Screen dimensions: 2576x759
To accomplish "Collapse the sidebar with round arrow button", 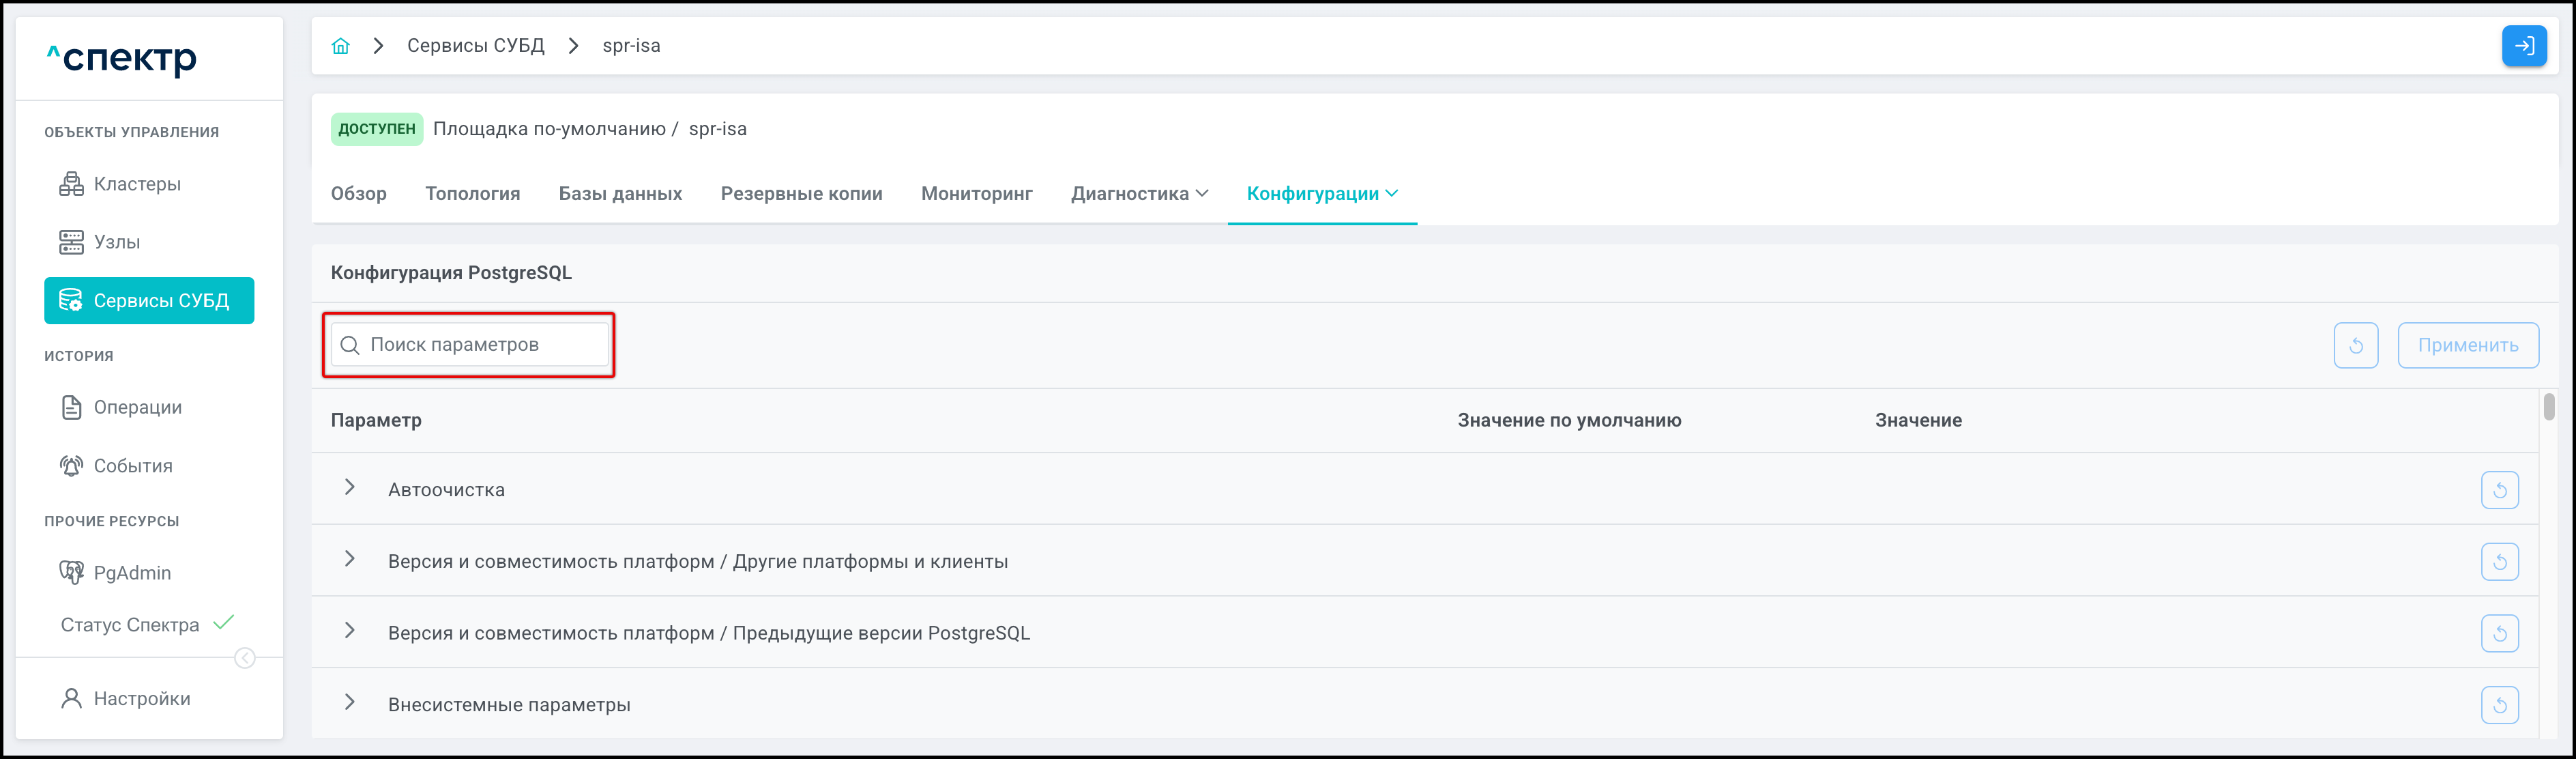I will (x=245, y=658).
